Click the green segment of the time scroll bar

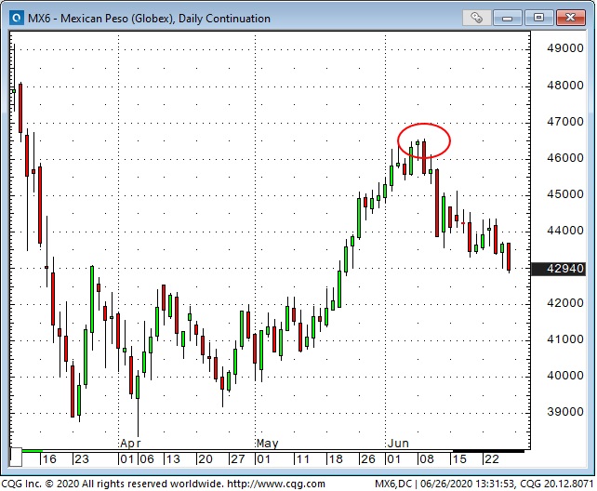33,451
